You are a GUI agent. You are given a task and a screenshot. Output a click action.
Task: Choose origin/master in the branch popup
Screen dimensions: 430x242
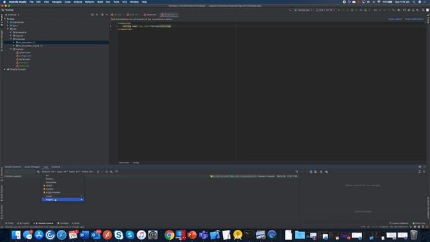[x=62, y=192]
